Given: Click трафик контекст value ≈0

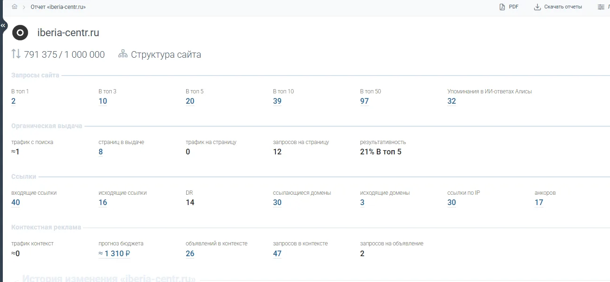Looking at the screenshot, I should [15, 253].
